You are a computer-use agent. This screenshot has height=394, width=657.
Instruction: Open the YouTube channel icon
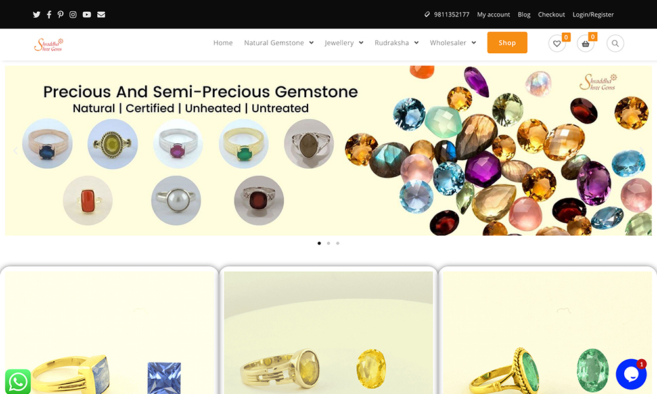pyautogui.click(x=87, y=14)
